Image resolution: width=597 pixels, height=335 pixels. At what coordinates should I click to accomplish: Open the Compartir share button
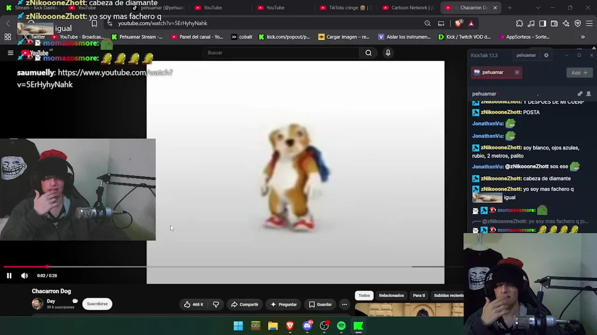click(245, 304)
